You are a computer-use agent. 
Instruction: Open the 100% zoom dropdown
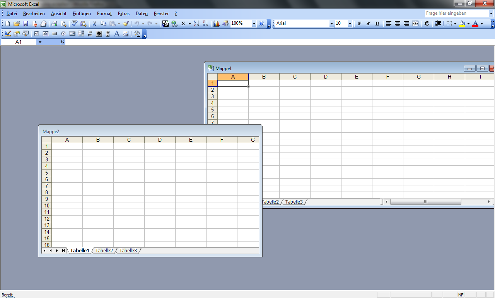click(254, 24)
